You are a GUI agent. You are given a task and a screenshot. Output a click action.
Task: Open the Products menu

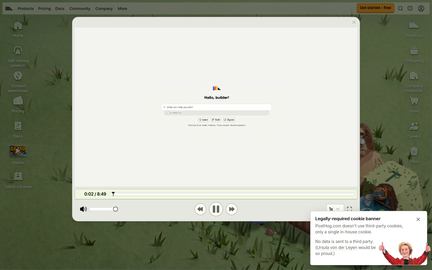pyautogui.click(x=25, y=8)
